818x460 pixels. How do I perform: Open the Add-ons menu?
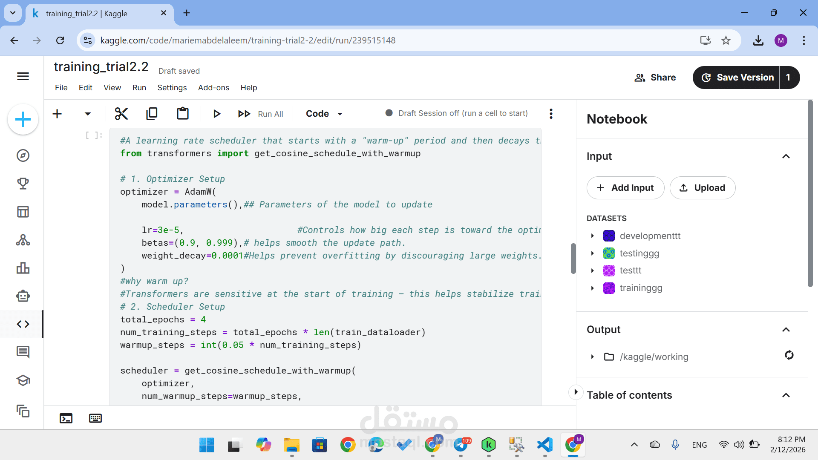click(213, 88)
